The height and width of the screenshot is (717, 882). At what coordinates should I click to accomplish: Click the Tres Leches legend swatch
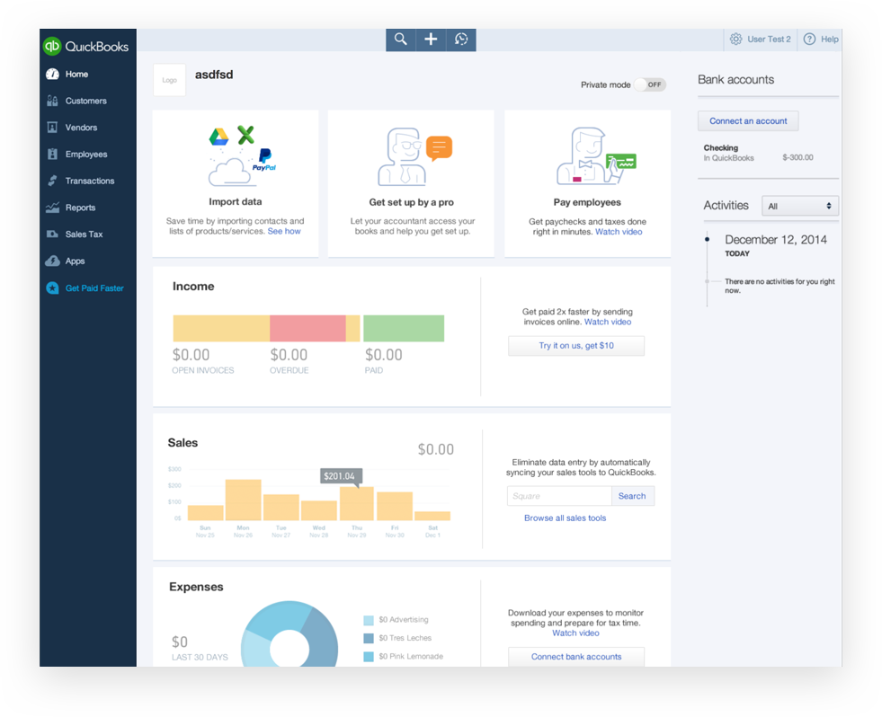(369, 638)
